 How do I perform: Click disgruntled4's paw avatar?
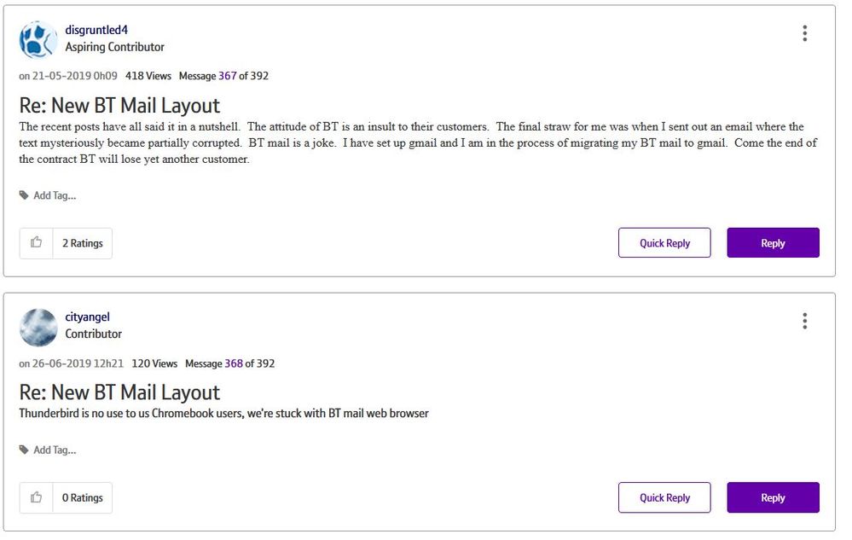point(38,39)
